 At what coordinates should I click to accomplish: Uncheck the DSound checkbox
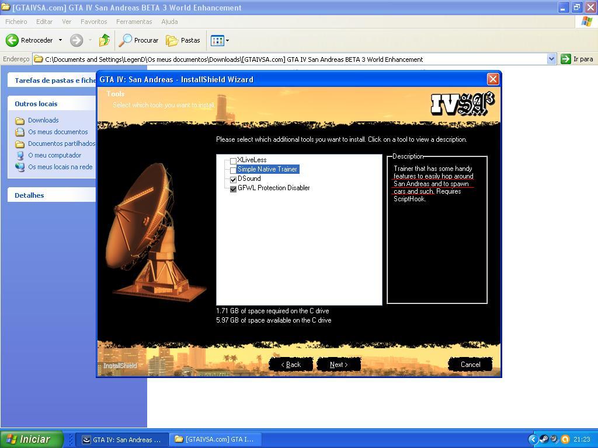coord(233,180)
